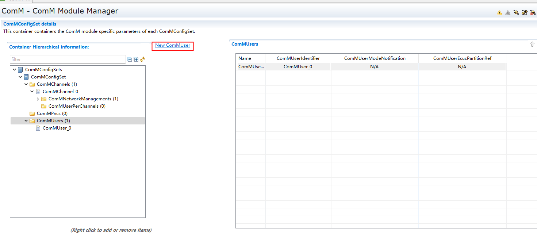Collapse the ComMChannel_0 node
Screen dimensions: 537x235
tap(32, 92)
